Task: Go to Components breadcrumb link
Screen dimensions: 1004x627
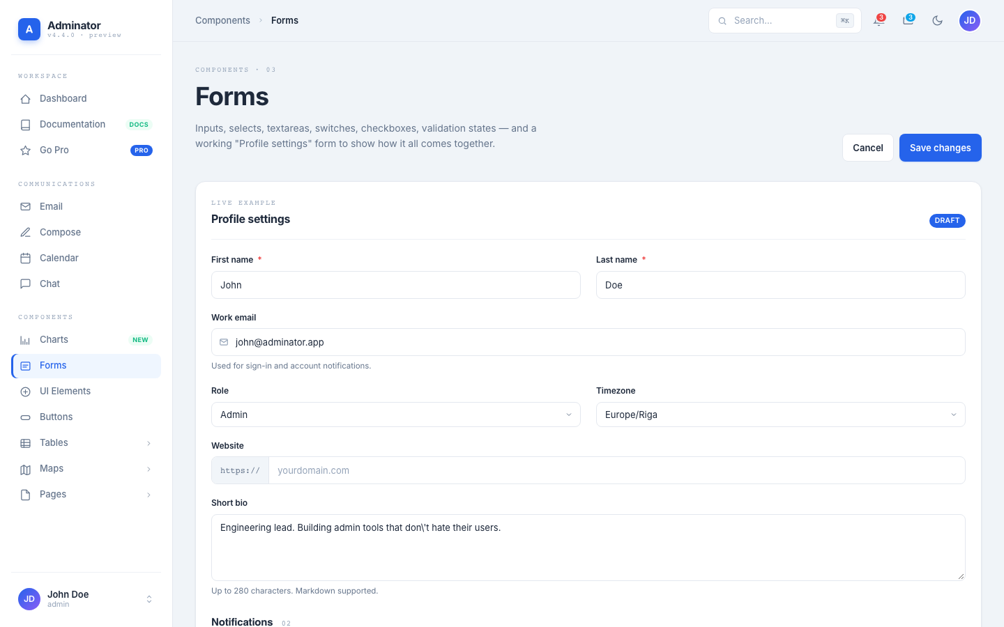Action: coord(222,21)
